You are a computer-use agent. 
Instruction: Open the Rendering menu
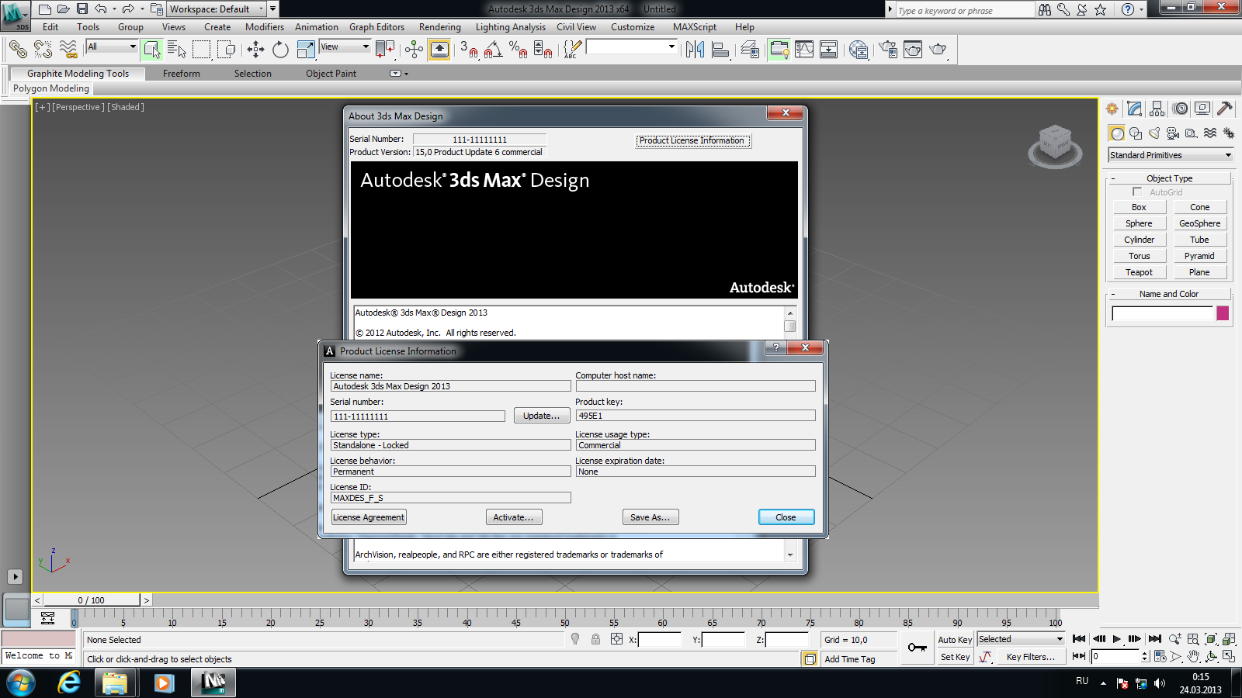pyautogui.click(x=440, y=27)
